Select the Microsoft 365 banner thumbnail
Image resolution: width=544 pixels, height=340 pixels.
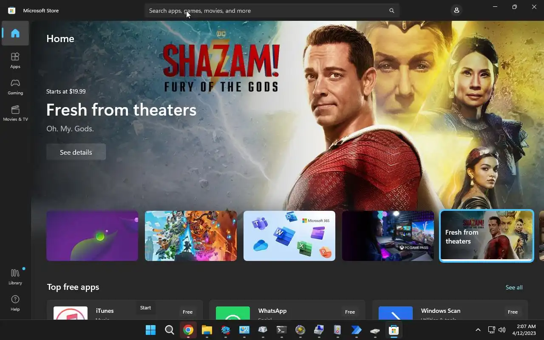pyautogui.click(x=289, y=236)
